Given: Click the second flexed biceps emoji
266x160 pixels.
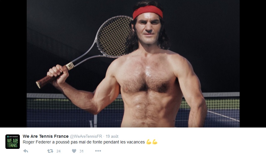Looking at the screenshot, I should coord(155,142).
